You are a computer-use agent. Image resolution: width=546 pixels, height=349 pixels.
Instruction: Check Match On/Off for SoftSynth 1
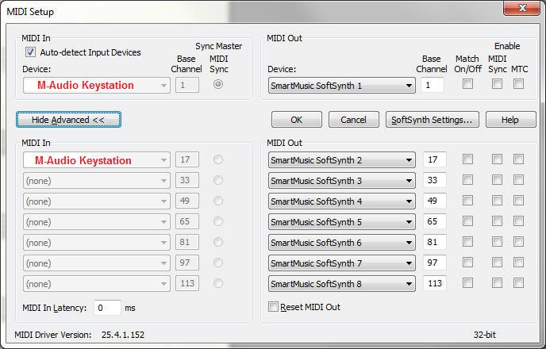pos(467,85)
